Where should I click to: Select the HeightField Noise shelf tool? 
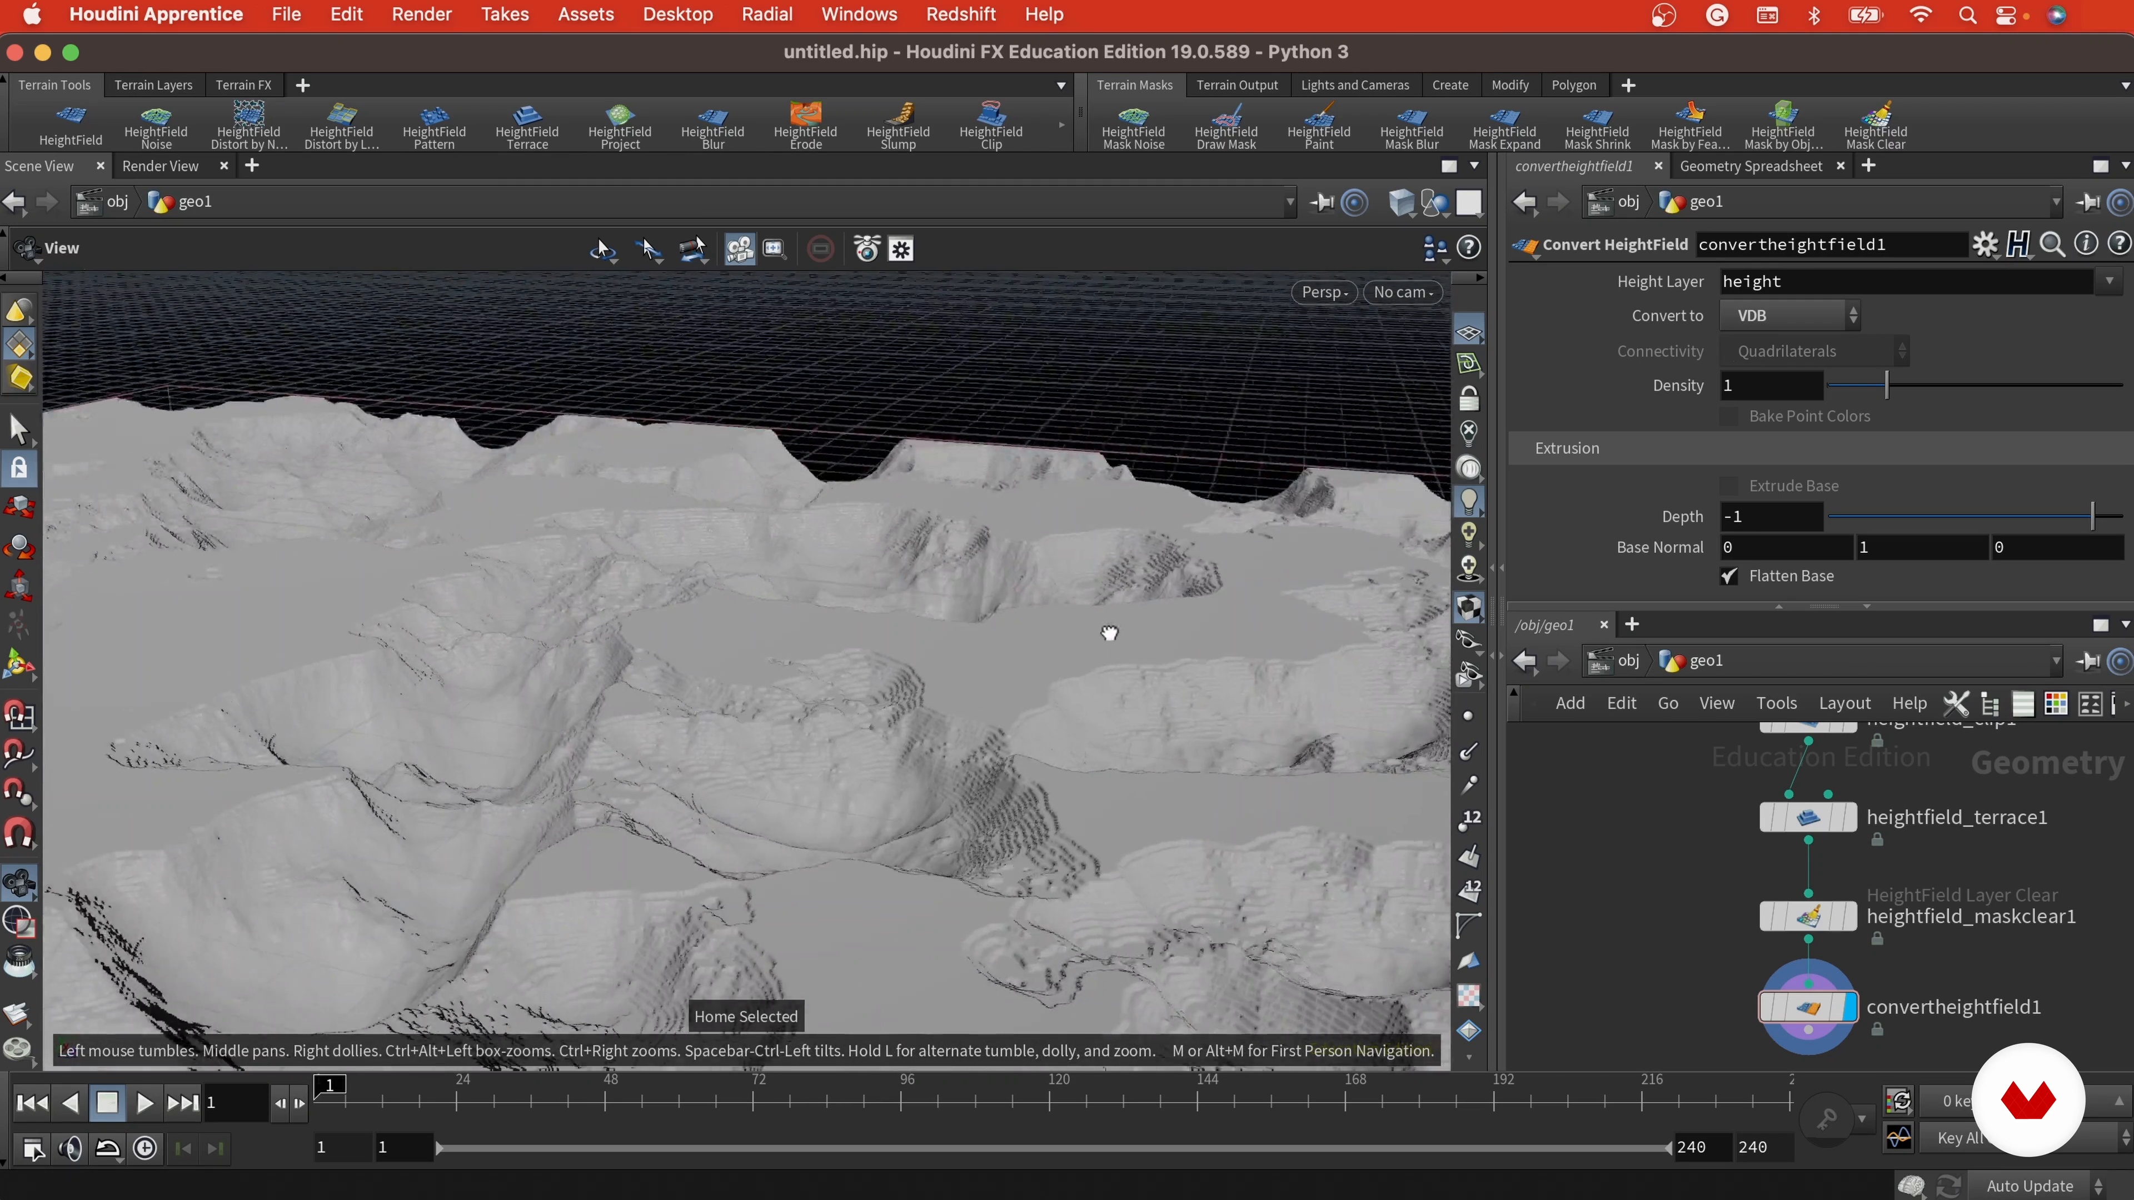156,126
